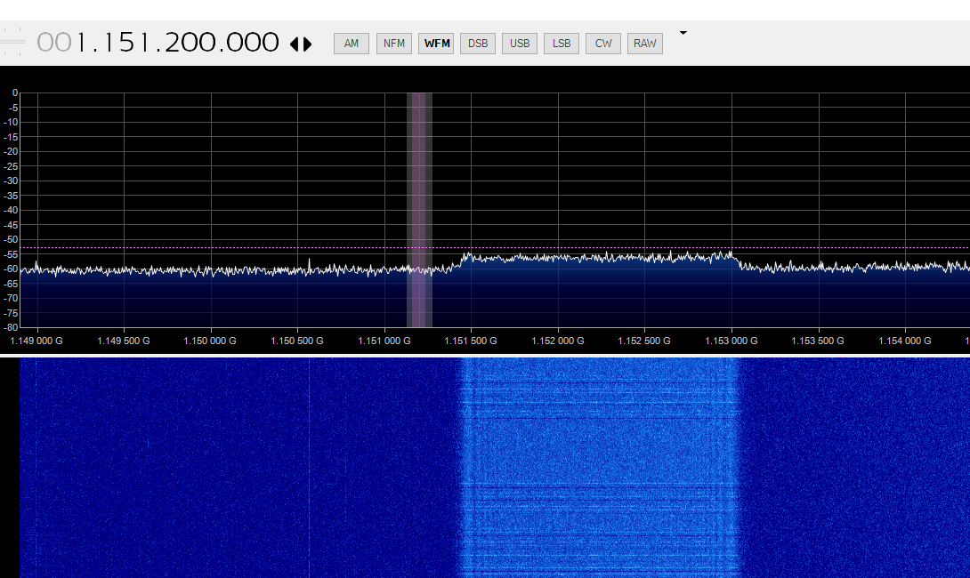Click the -50 dB scale label

click(x=11, y=240)
